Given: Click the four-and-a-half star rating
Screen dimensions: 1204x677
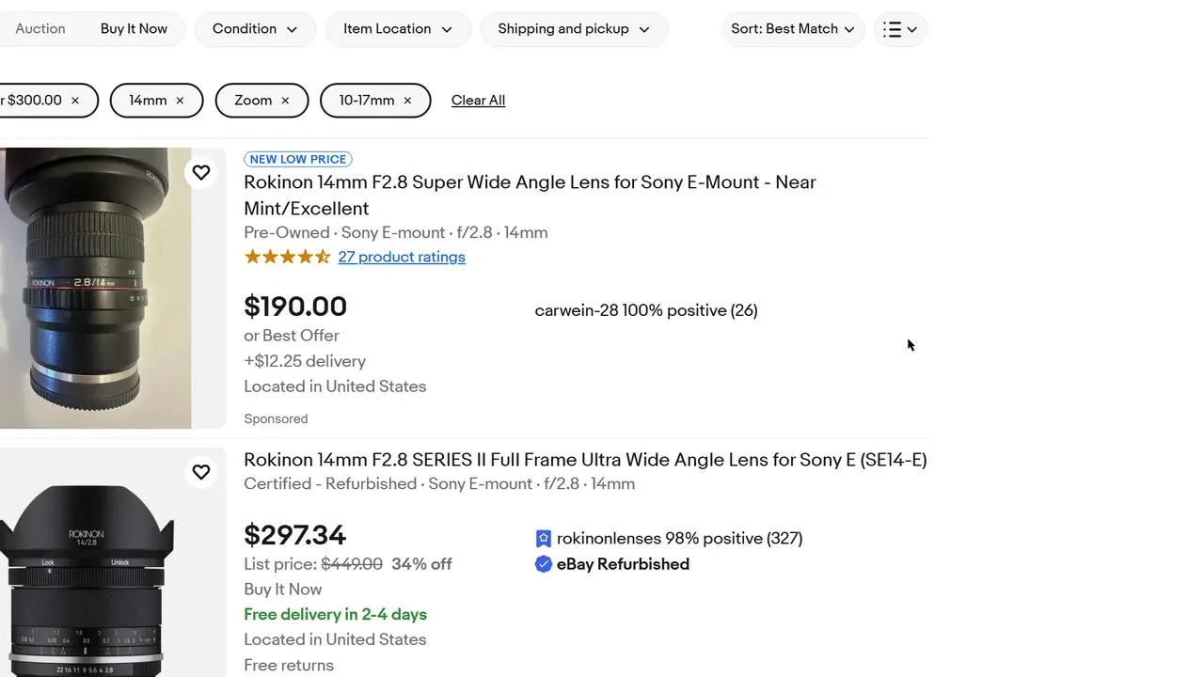Looking at the screenshot, I should coord(287,257).
